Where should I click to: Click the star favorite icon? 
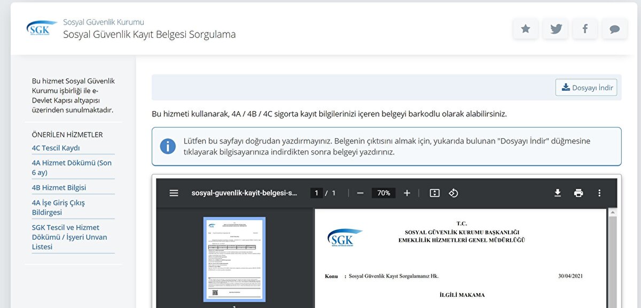(526, 29)
